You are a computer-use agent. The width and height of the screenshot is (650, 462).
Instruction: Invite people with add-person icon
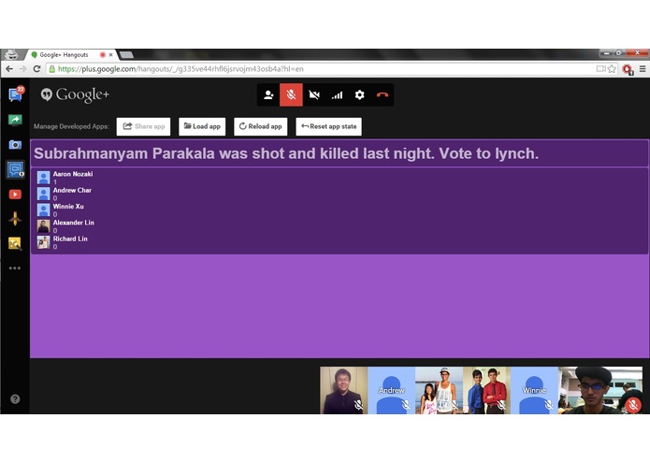[268, 94]
